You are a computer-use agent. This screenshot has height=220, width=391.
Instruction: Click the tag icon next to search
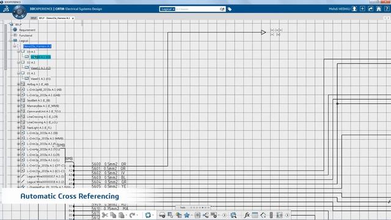[x=230, y=9]
